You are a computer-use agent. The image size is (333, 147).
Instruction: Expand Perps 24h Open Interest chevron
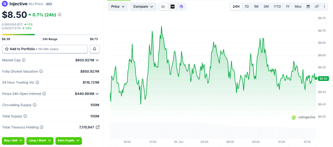(x=97, y=94)
